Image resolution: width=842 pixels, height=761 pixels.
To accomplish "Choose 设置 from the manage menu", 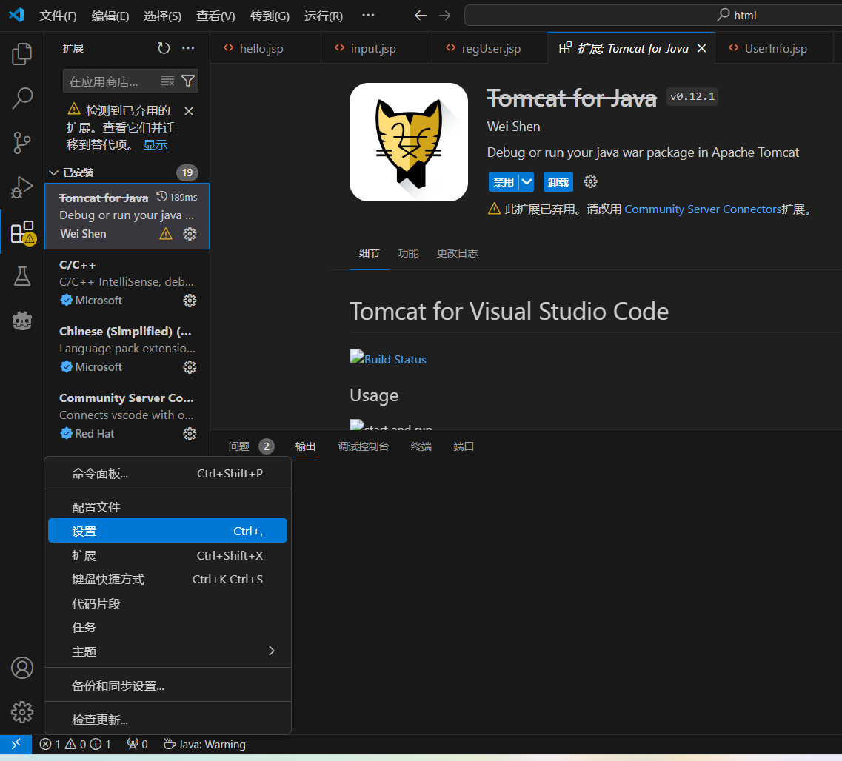I will (167, 531).
